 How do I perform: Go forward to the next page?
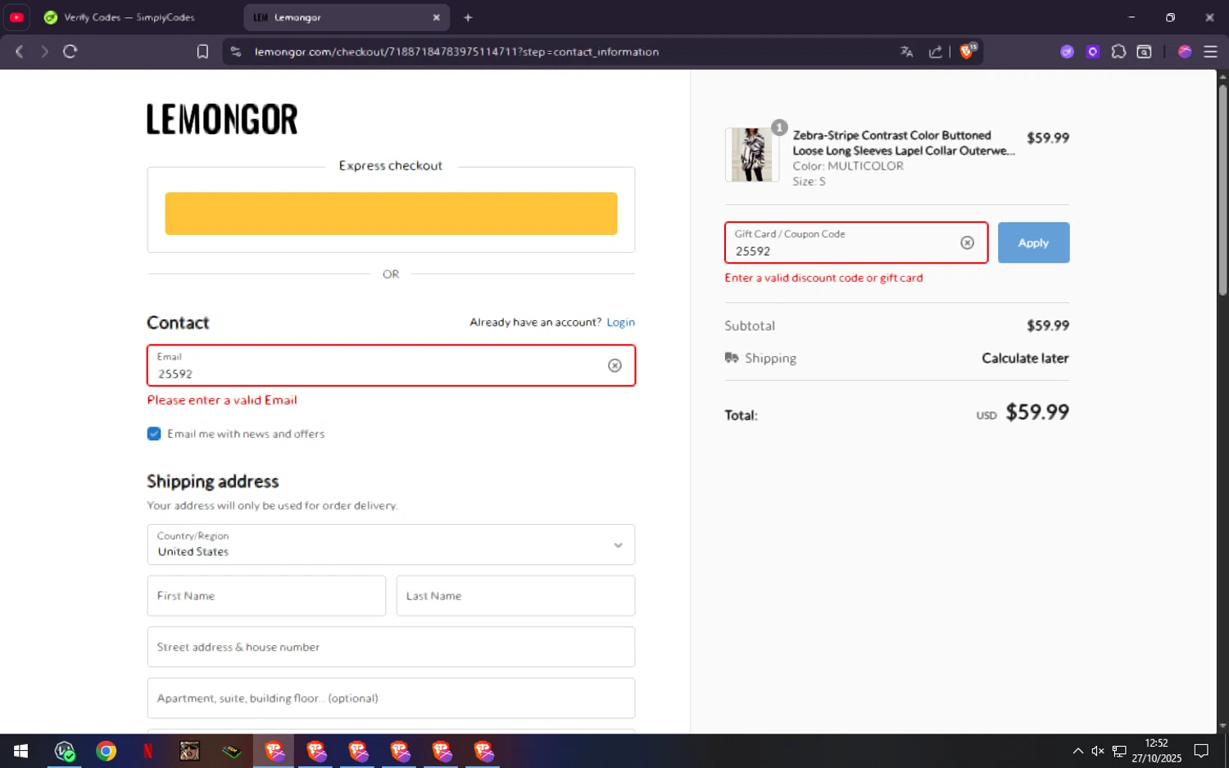(44, 52)
